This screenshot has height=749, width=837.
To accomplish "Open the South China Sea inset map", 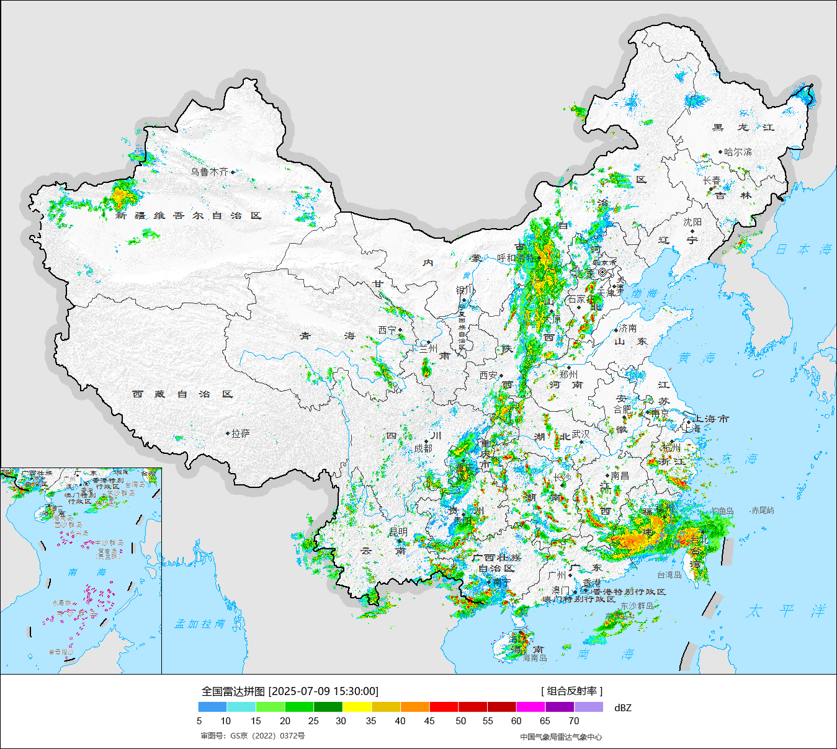I will (x=81, y=570).
